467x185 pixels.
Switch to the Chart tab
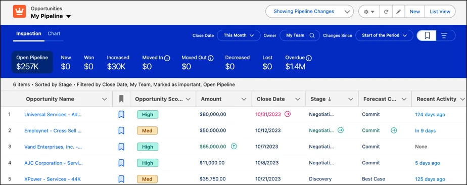click(54, 34)
